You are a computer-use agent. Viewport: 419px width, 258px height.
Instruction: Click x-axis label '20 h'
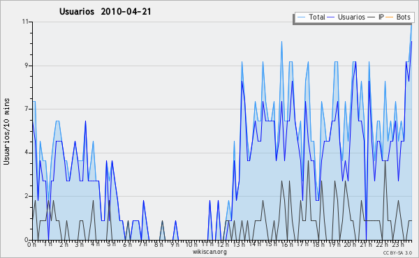pos(350,244)
